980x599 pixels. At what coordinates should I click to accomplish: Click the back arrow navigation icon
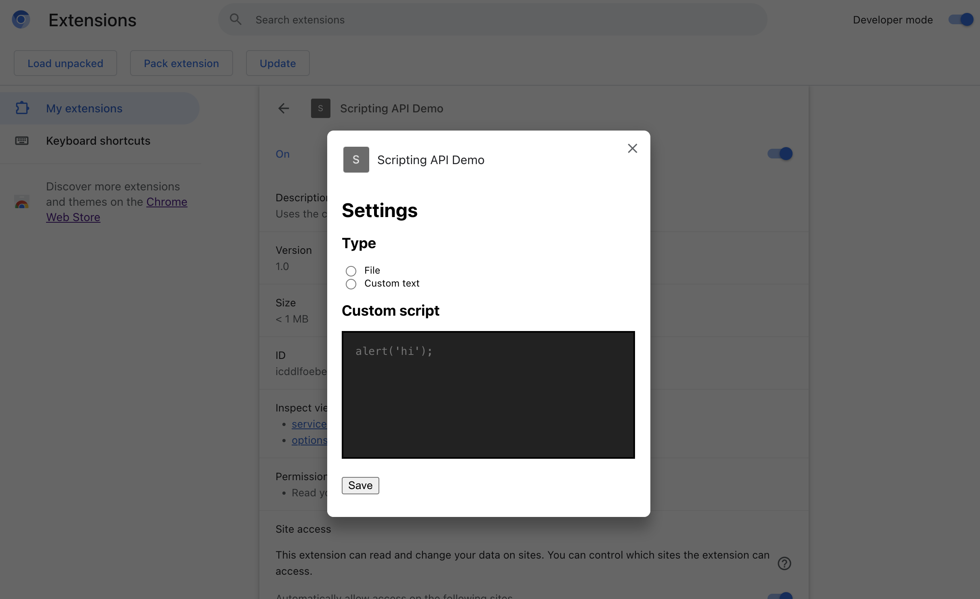(284, 108)
